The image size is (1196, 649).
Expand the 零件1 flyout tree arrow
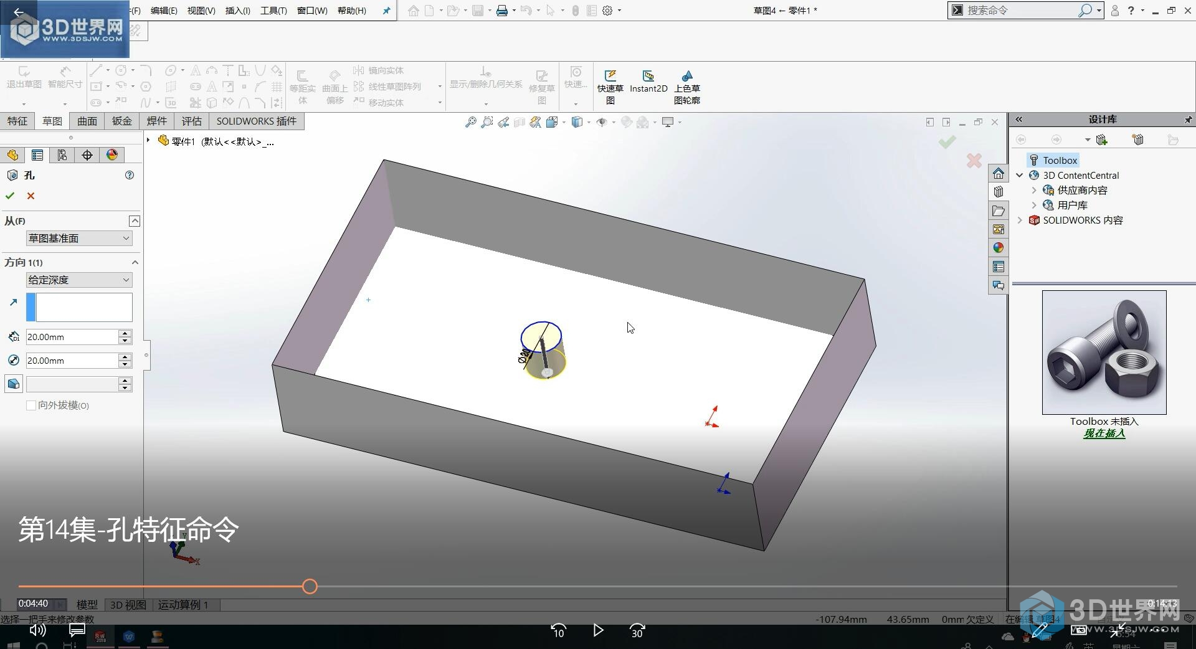click(x=149, y=141)
